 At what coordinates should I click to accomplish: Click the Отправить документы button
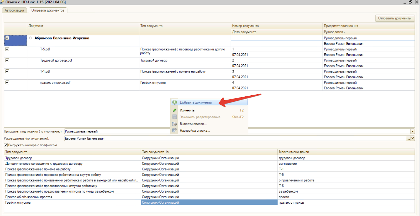point(395,18)
